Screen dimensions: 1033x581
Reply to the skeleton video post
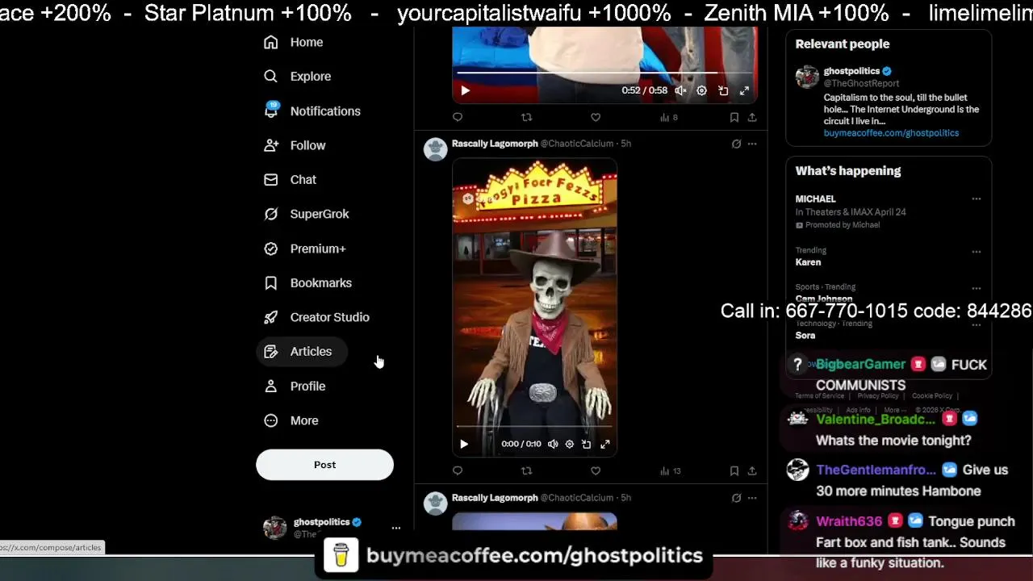point(458,471)
